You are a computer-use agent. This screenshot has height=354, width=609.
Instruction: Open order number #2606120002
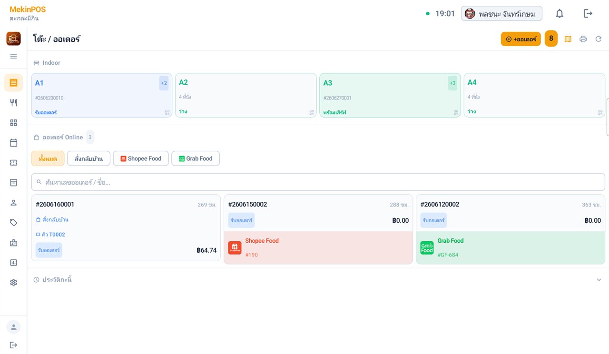[440, 205]
